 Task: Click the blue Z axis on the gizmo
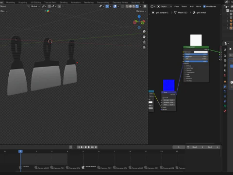(139, 17)
